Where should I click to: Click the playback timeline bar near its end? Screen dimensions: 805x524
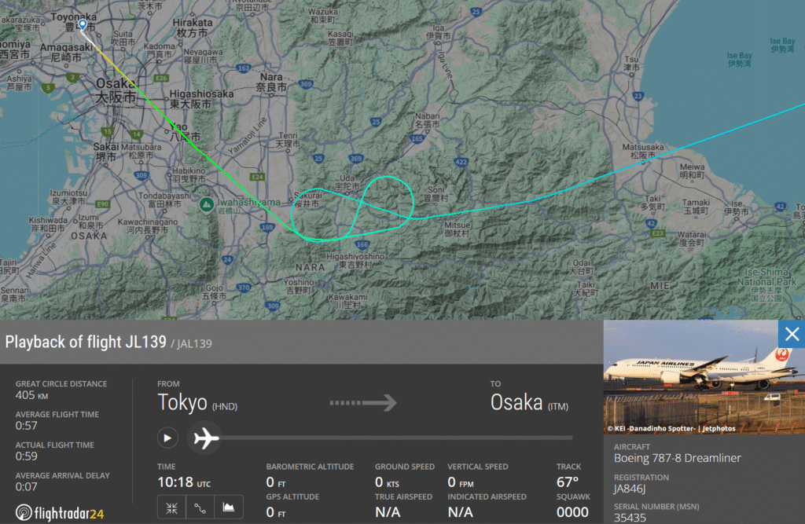point(564,438)
